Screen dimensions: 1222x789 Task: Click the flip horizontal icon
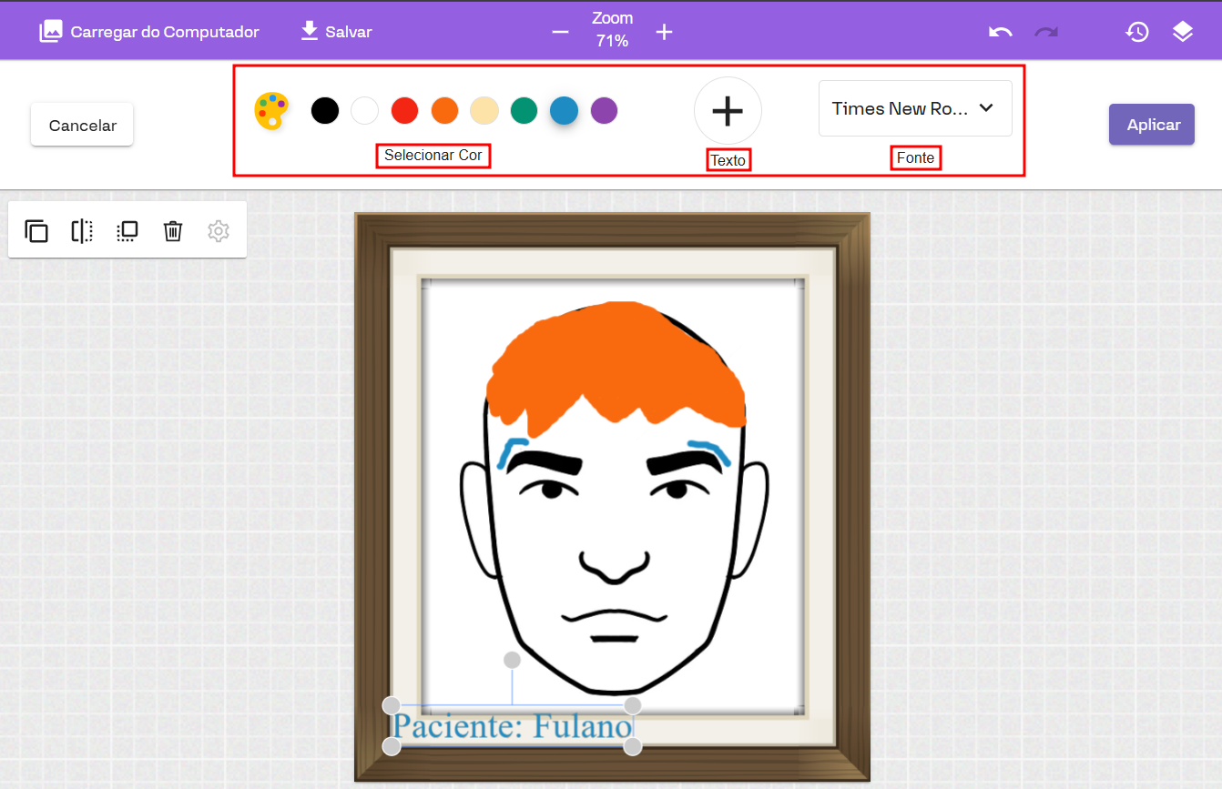pos(82,231)
